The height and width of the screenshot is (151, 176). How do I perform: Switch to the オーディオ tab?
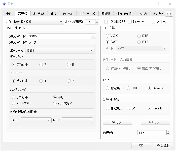[x=39, y=14]
